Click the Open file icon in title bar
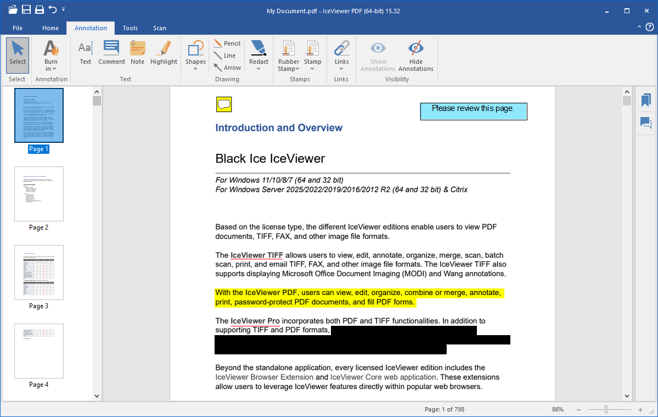 [13, 9]
